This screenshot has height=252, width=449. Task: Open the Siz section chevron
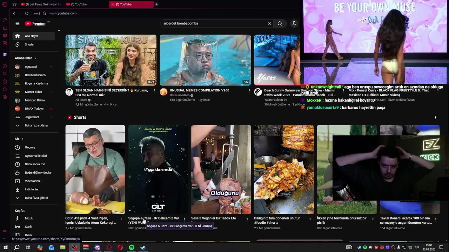click(x=23, y=139)
